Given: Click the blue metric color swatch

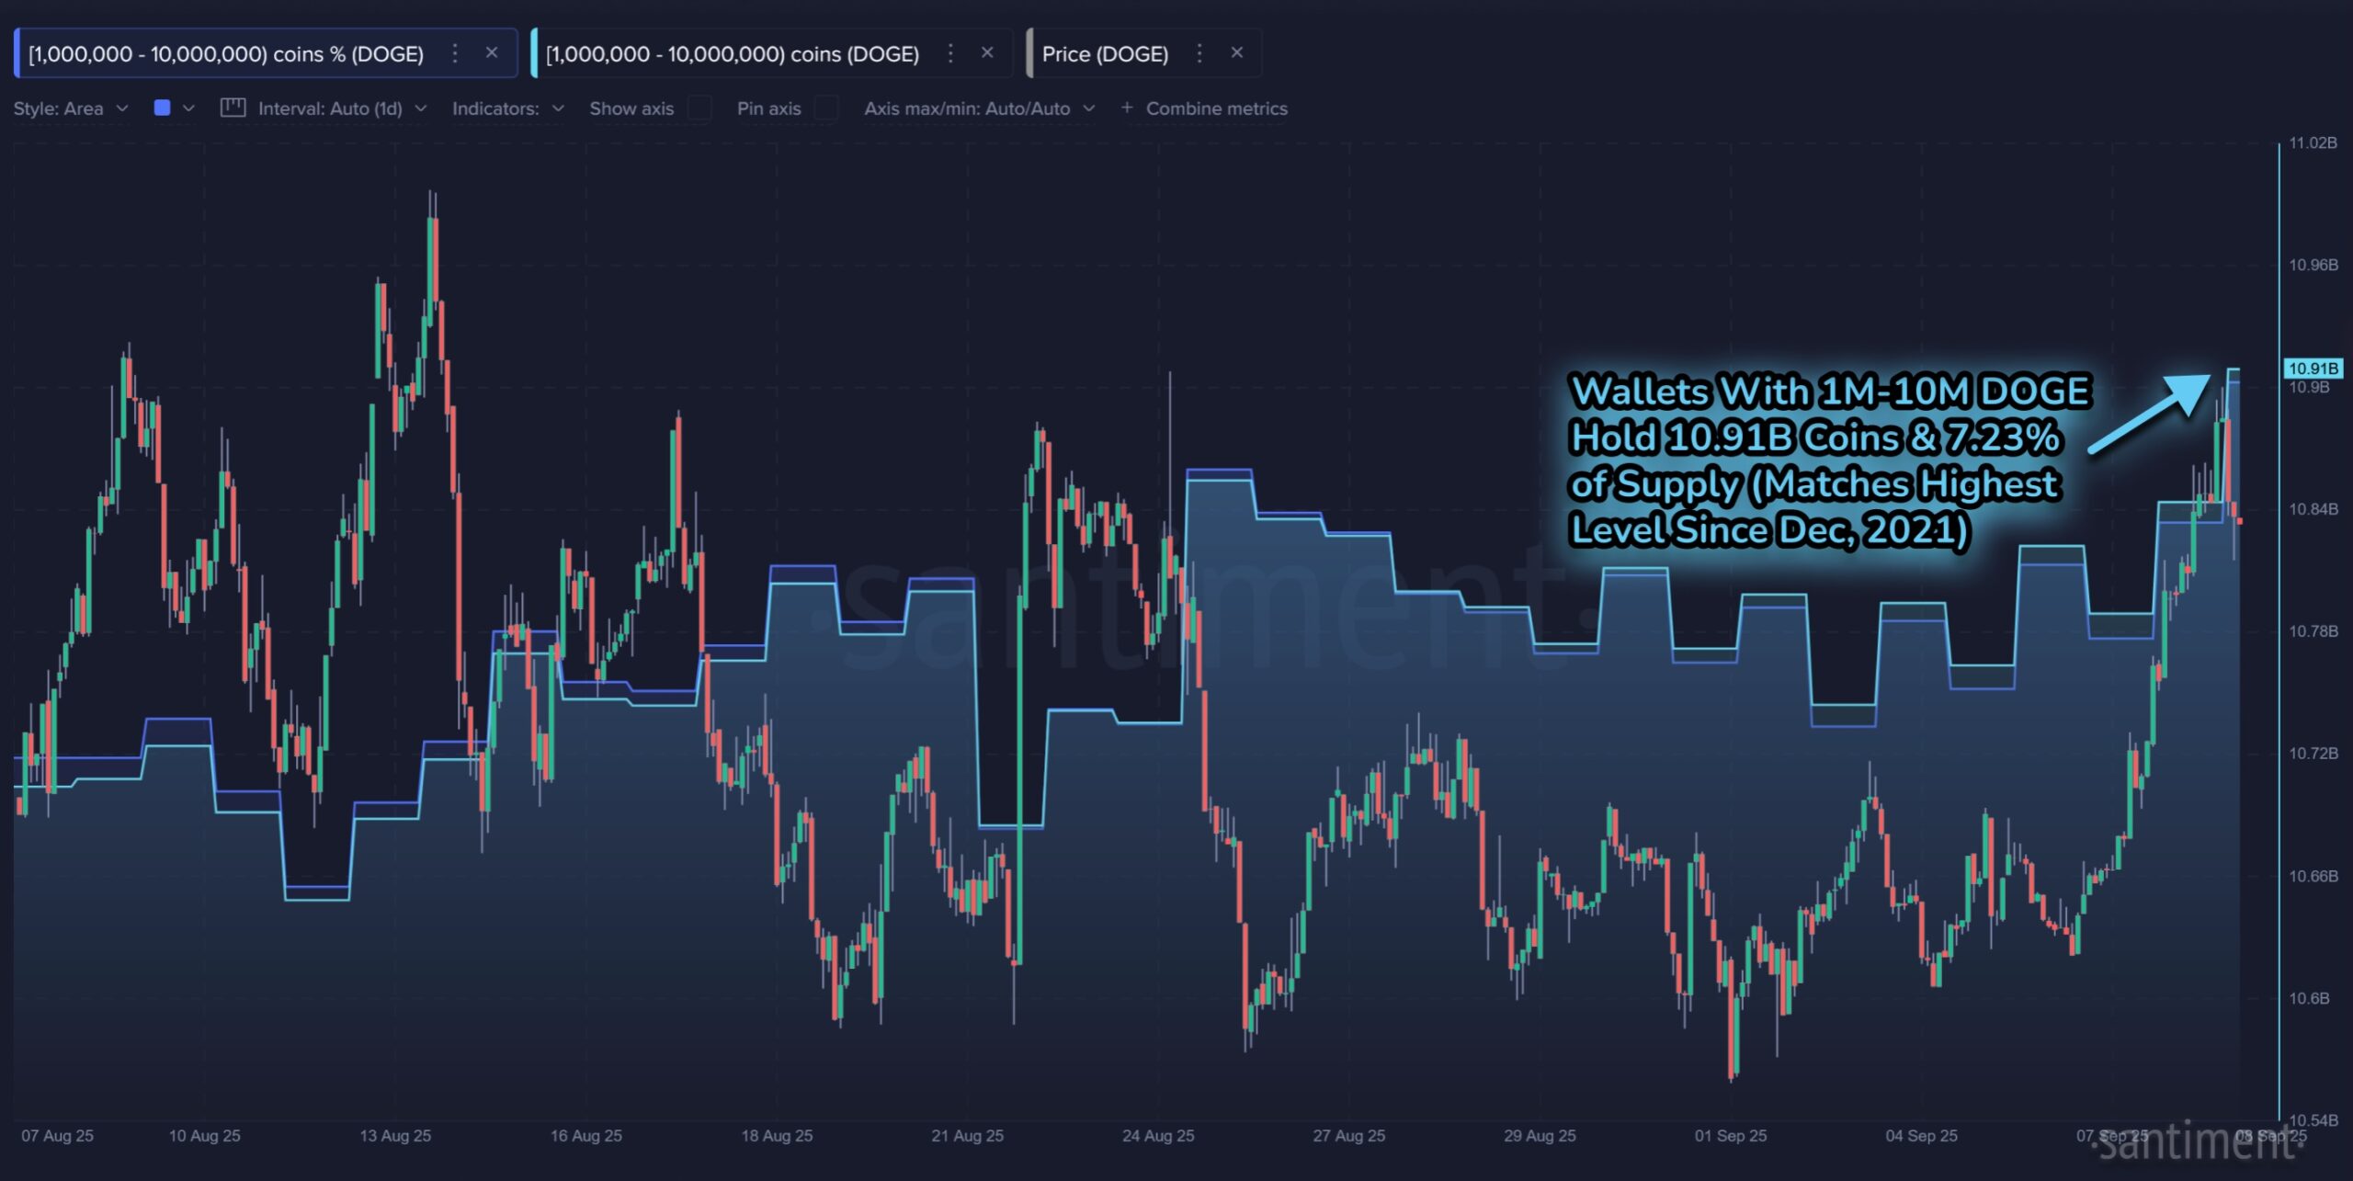Looking at the screenshot, I should 163,108.
